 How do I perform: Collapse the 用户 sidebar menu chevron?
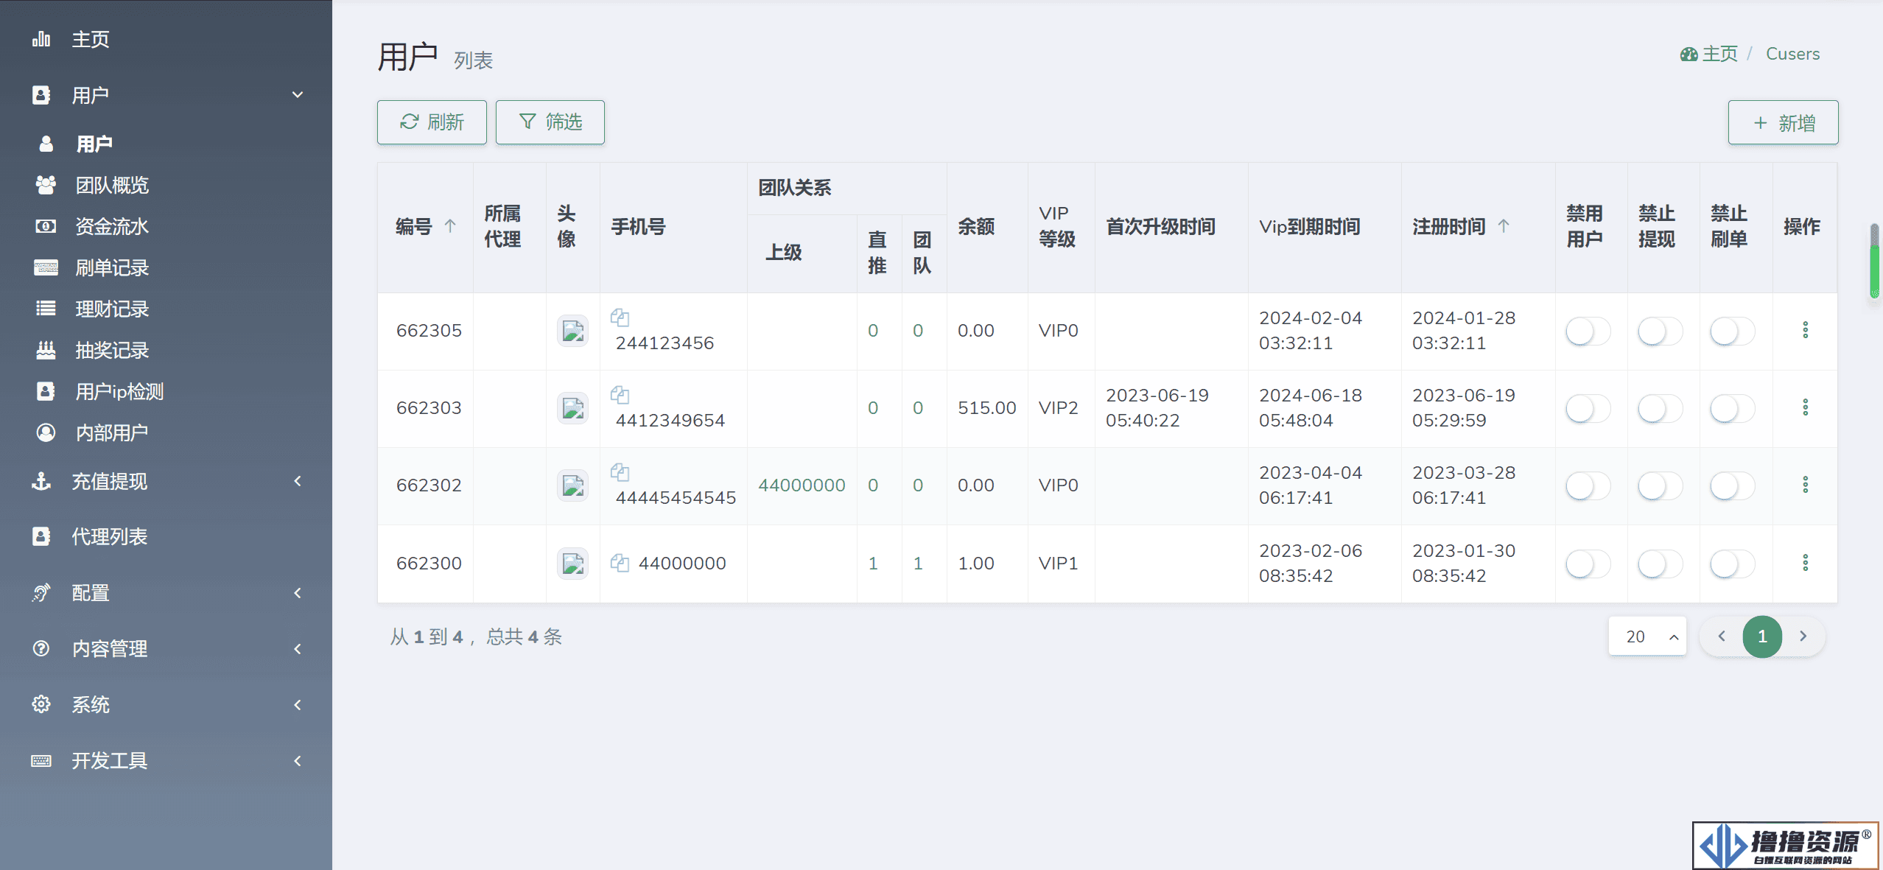tap(298, 94)
